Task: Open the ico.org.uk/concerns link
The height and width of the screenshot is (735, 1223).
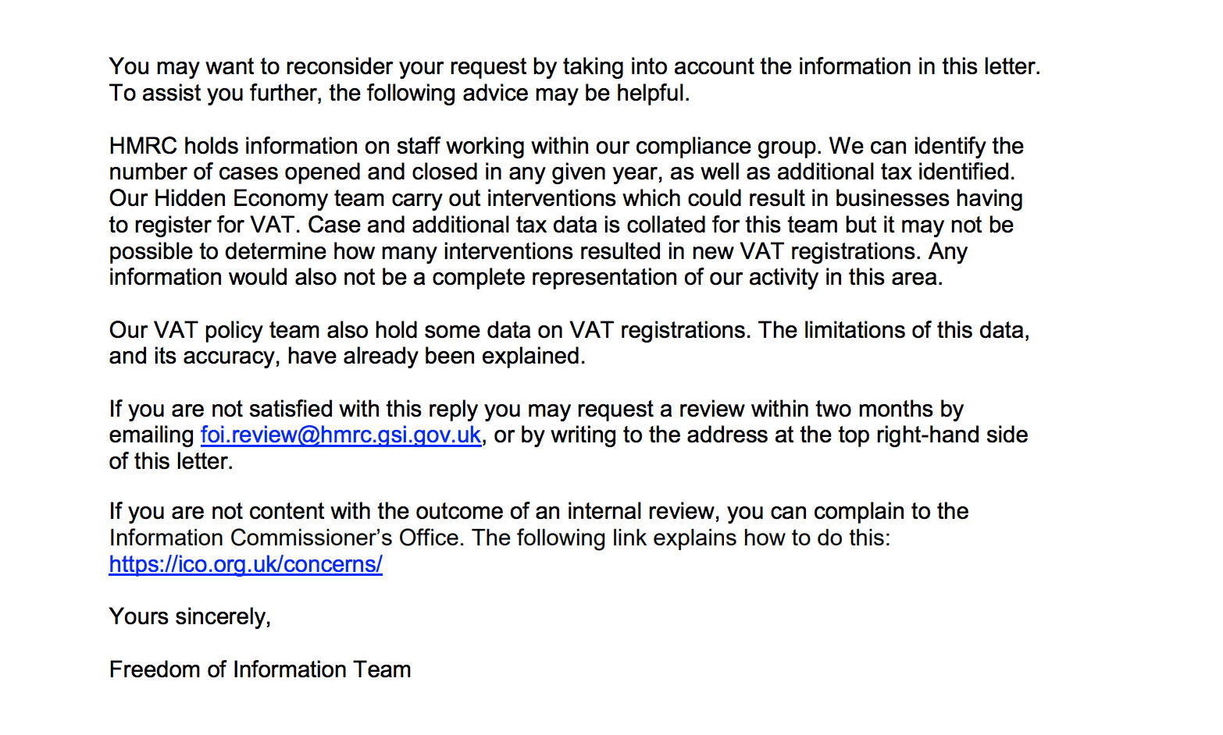Action: click(245, 565)
